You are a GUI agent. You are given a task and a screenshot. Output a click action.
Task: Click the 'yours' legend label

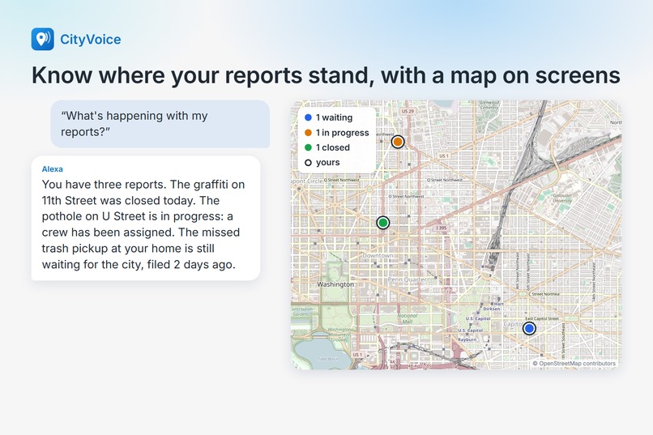(x=328, y=162)
